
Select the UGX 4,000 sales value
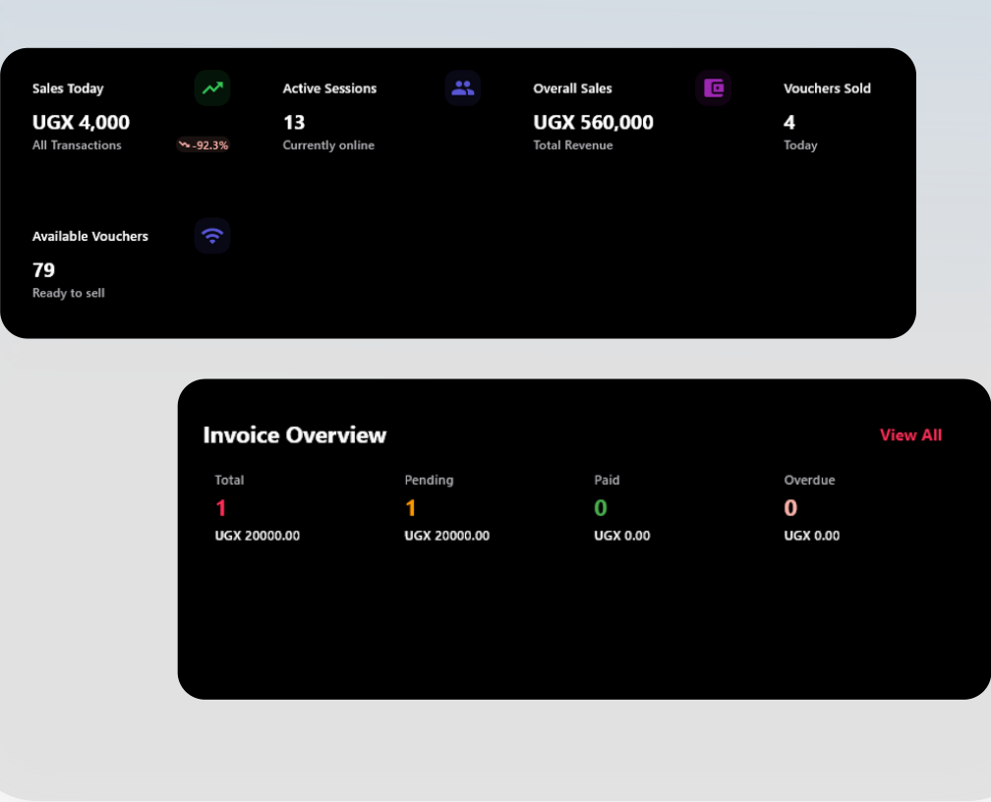(x=81, y=122)
